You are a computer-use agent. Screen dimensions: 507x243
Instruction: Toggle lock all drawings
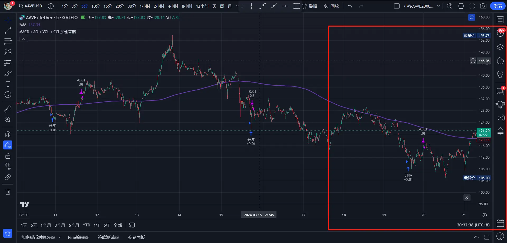[x=8, y=156]
